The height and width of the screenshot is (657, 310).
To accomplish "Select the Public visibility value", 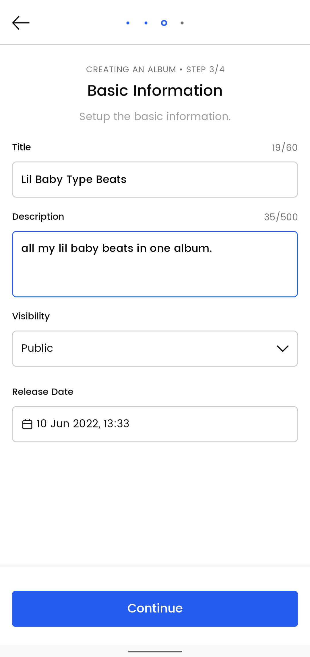I will [37, 348].
